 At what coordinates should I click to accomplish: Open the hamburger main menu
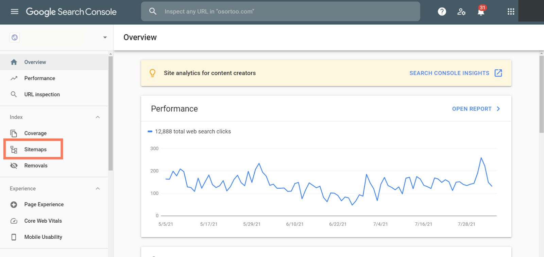14,12
